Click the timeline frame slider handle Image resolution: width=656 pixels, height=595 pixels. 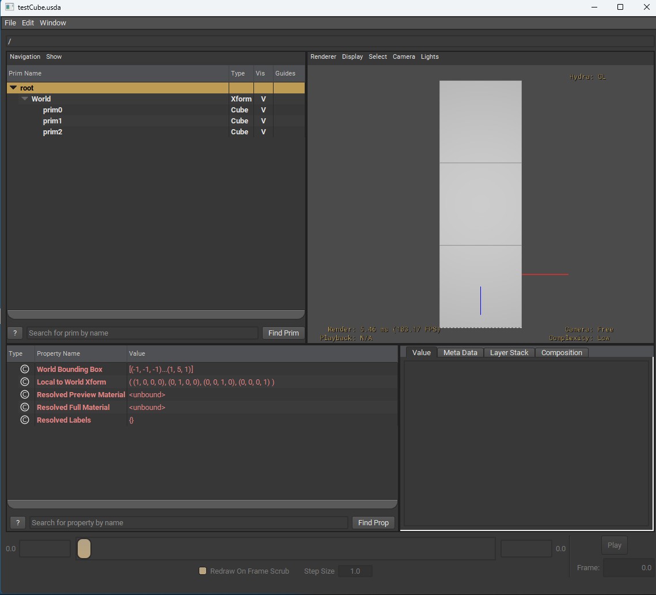[84, 548]
